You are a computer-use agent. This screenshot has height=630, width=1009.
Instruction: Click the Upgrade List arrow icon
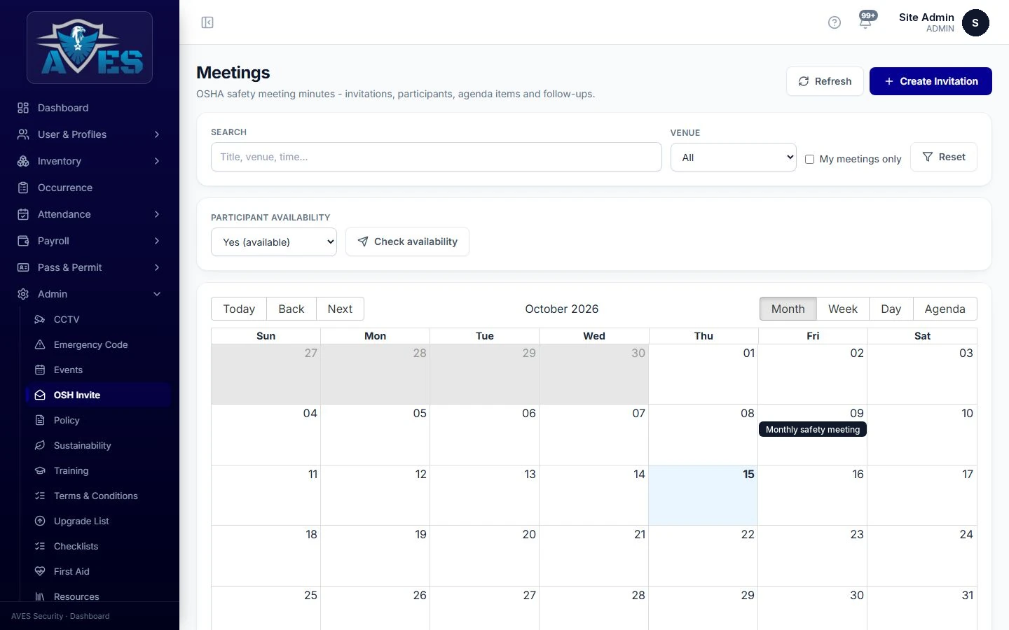[x=40, y=521]
